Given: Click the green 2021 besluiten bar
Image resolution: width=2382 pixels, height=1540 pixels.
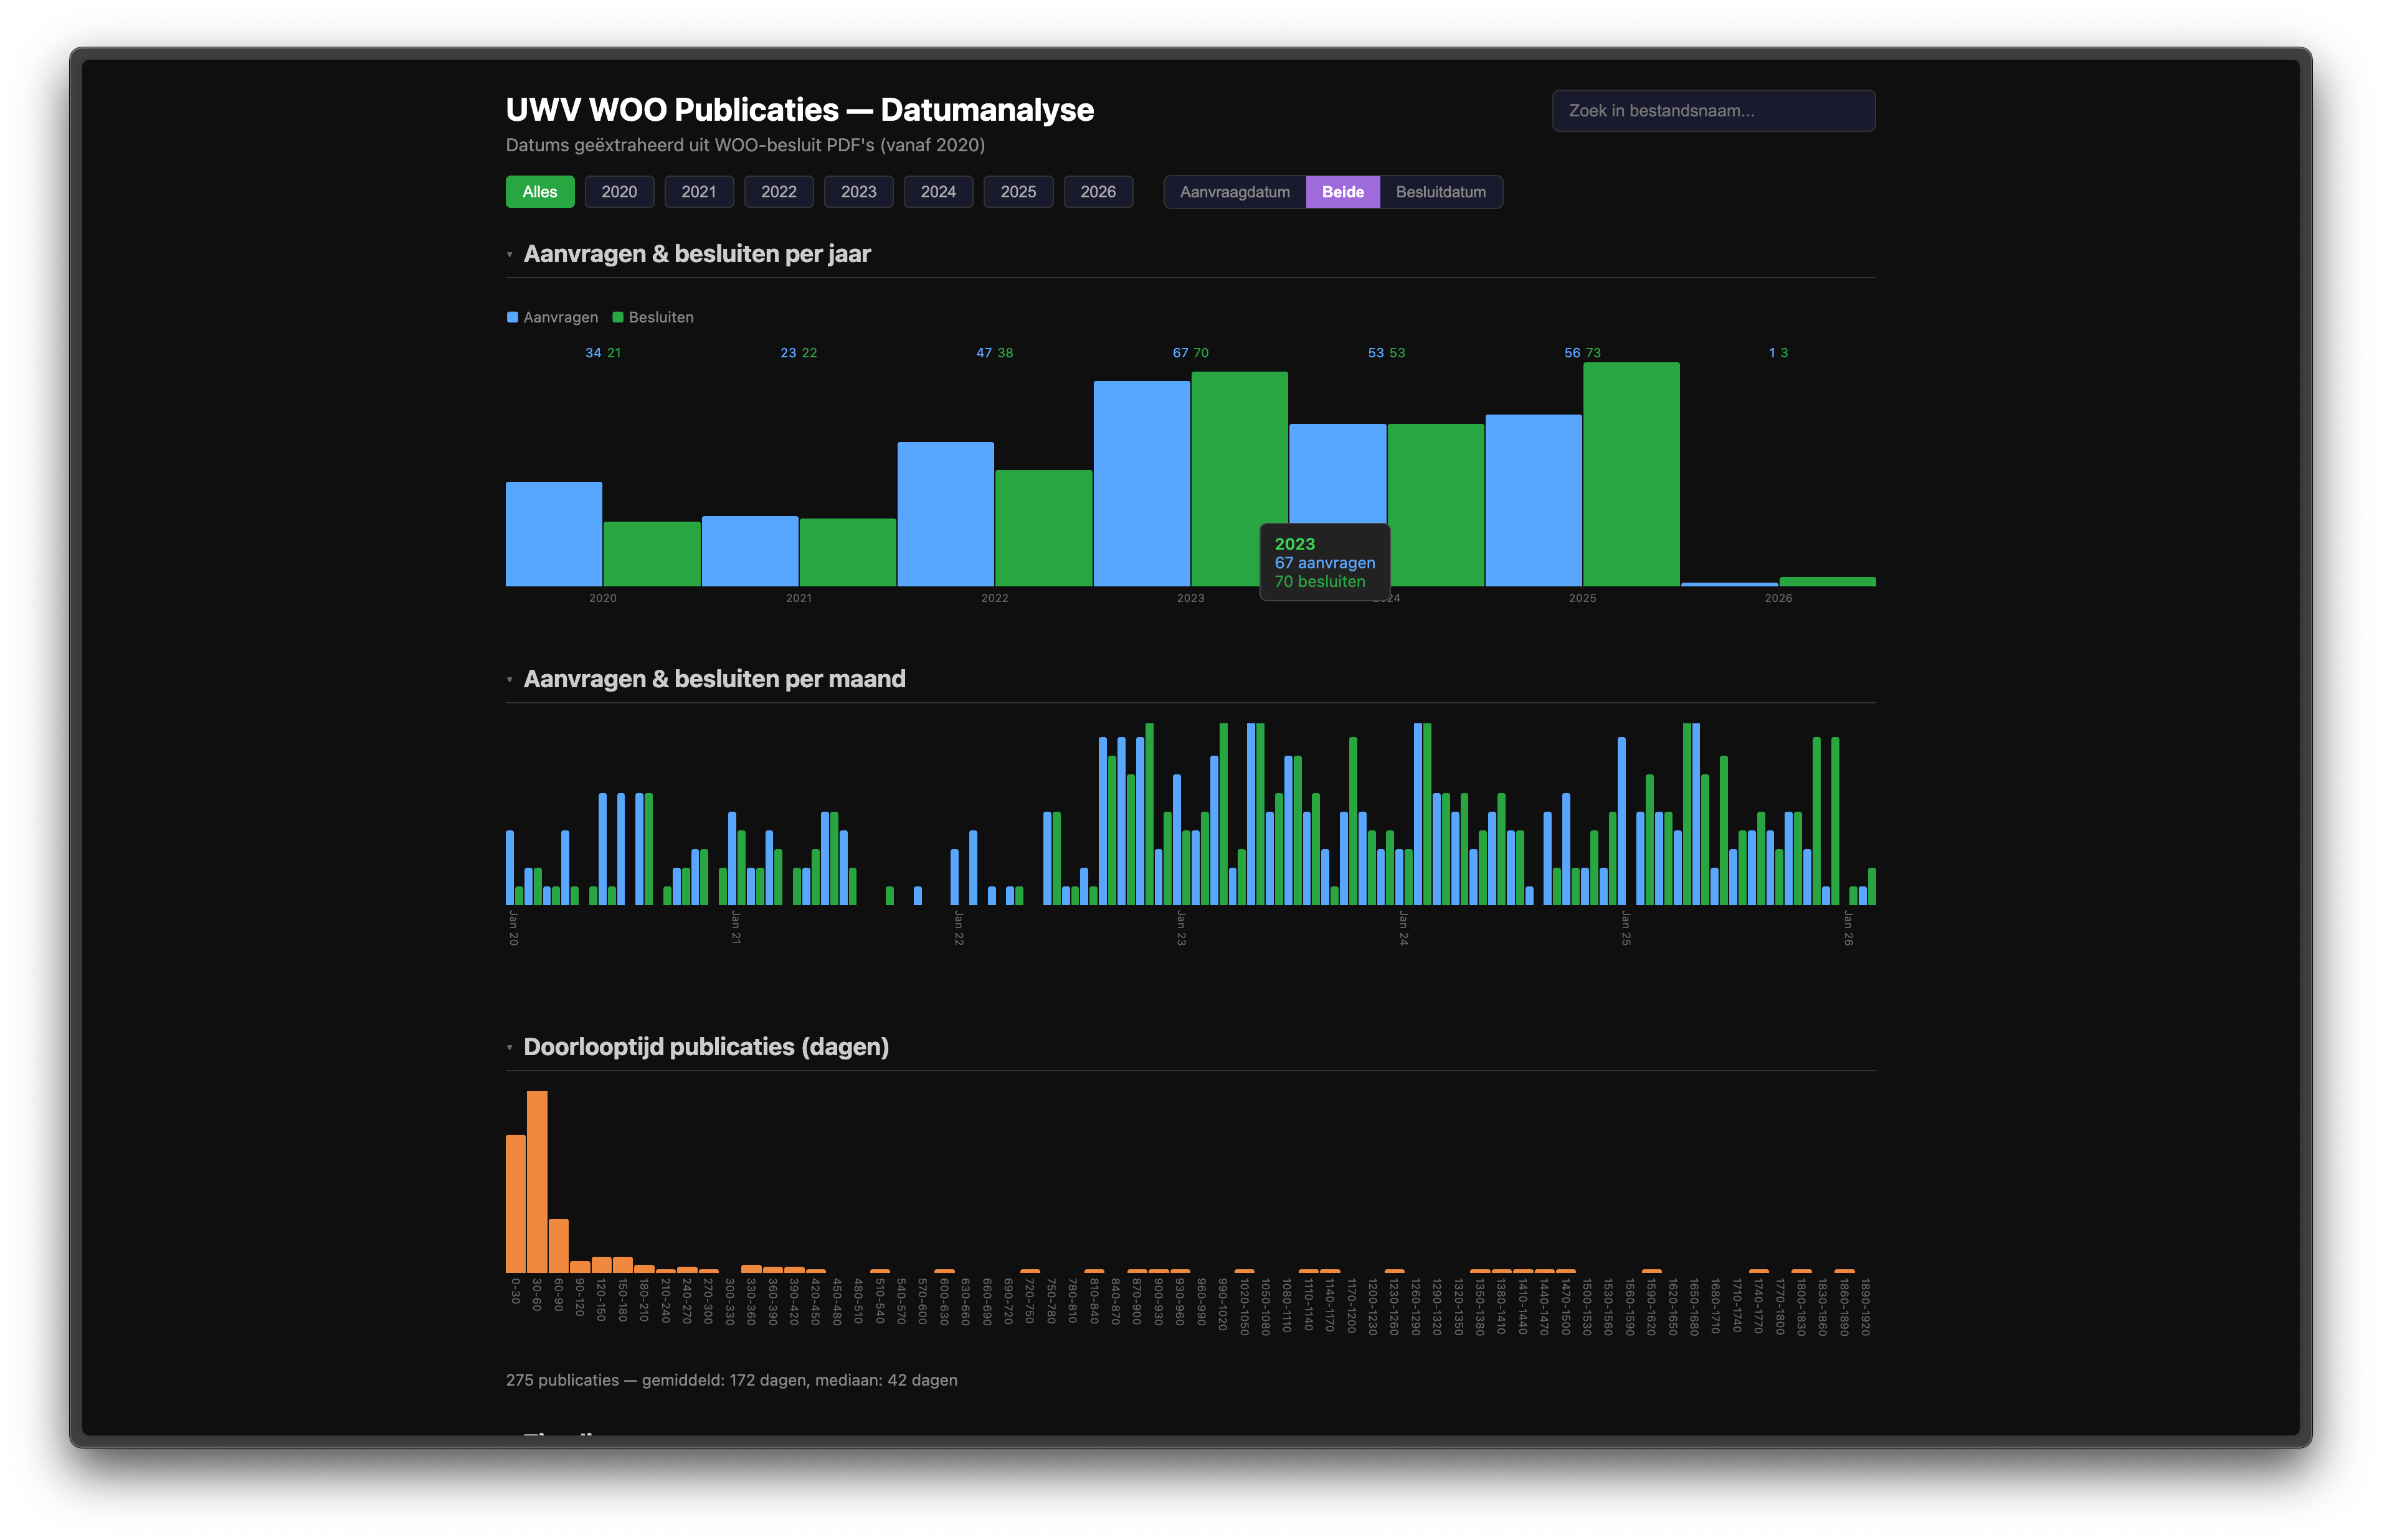Looking at the screenshot, I should click(x=847, y=552).
